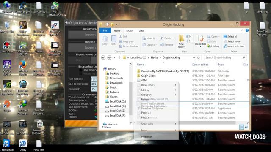
Task: Click orange progress bar in Origin brute/checker
Action: [81, 124]
